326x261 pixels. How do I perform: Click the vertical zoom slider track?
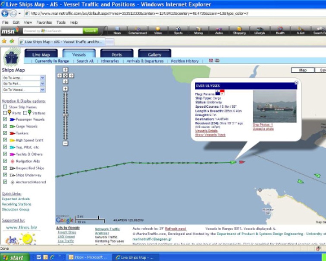pyautogui.click(x=66, y=116)
